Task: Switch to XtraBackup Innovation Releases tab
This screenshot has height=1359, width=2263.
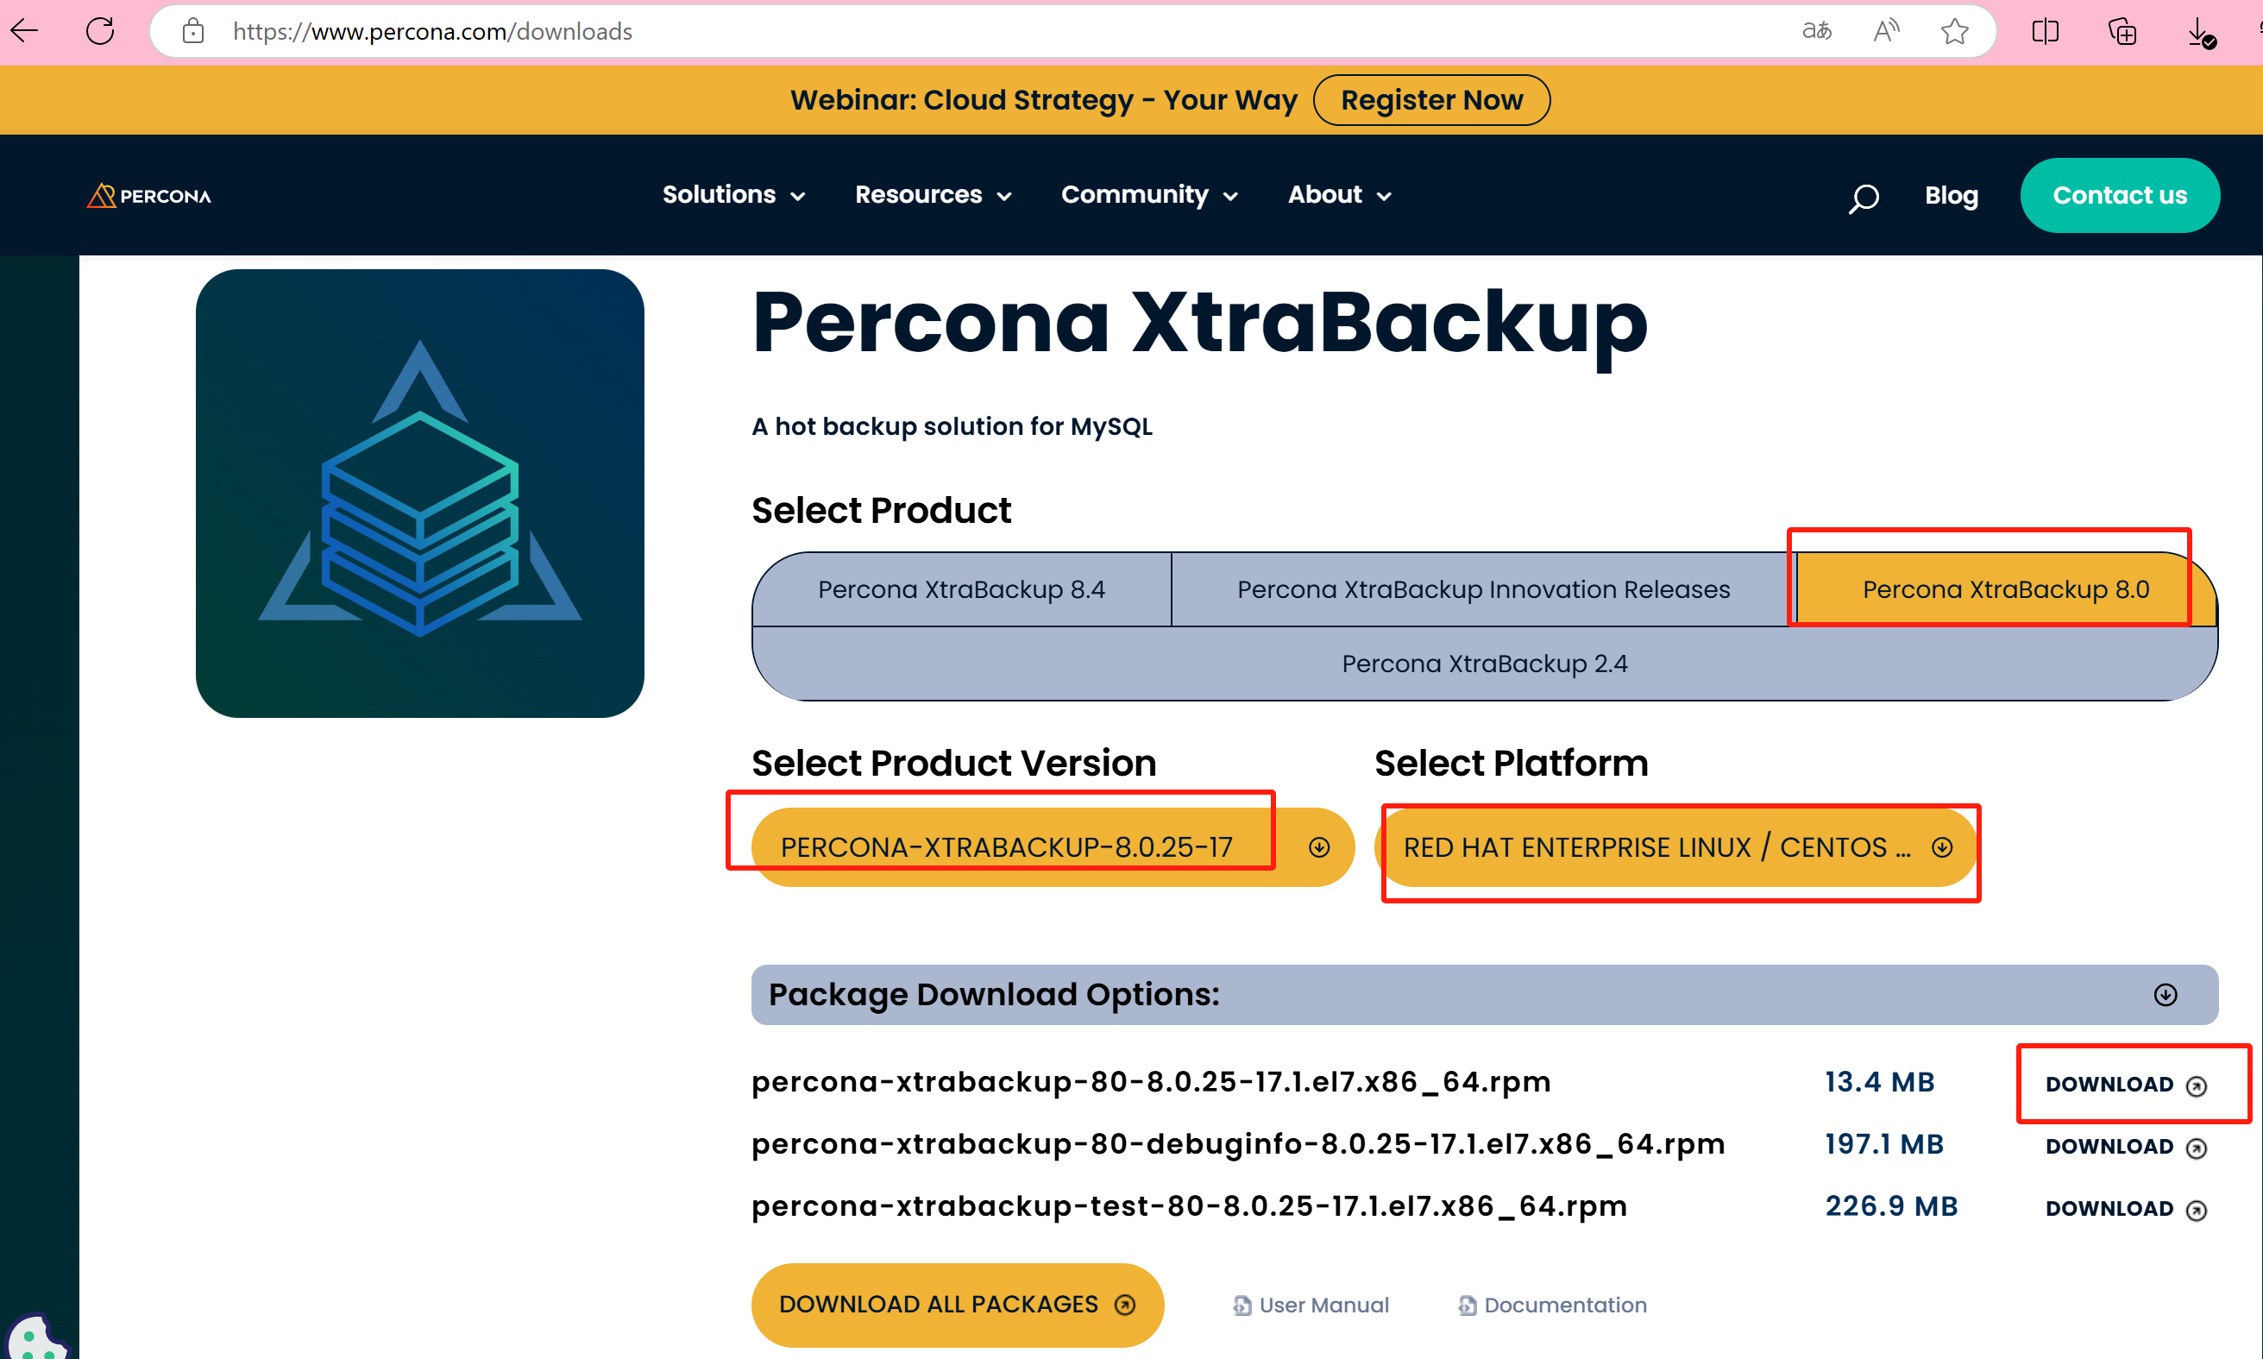Action: coord(1483,589)
